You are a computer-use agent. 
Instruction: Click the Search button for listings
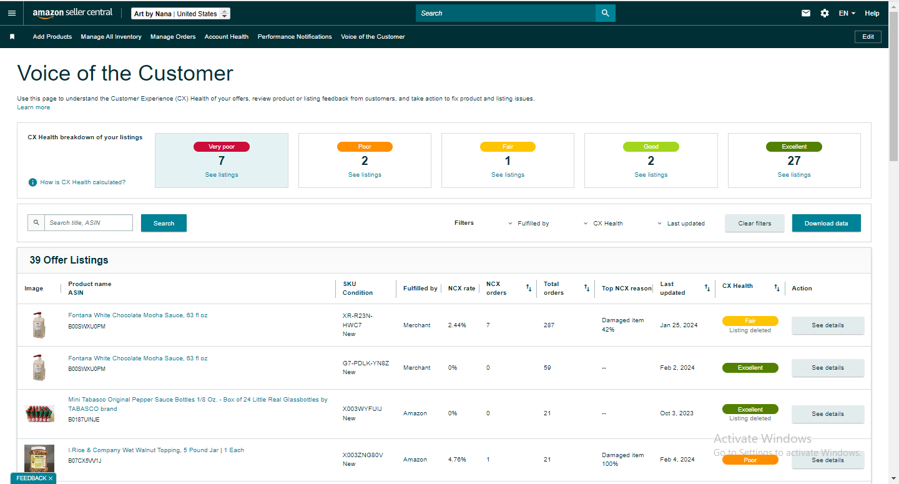click(x=164, y=223)
